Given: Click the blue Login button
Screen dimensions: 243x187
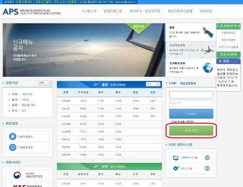Looking at the screenshot, I should [191, 114].
